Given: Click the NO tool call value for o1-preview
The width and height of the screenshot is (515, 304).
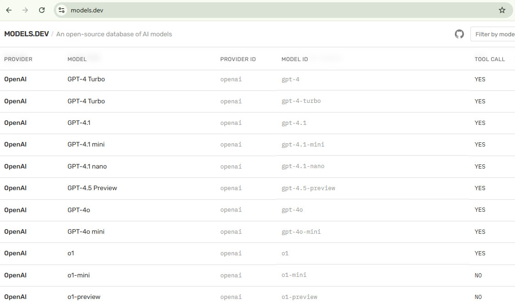Looking at the screenshot, I should pos(478,297).
